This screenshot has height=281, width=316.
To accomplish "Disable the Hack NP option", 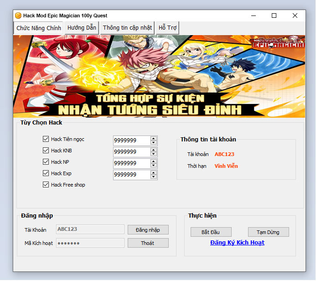I will coord(46,162).
